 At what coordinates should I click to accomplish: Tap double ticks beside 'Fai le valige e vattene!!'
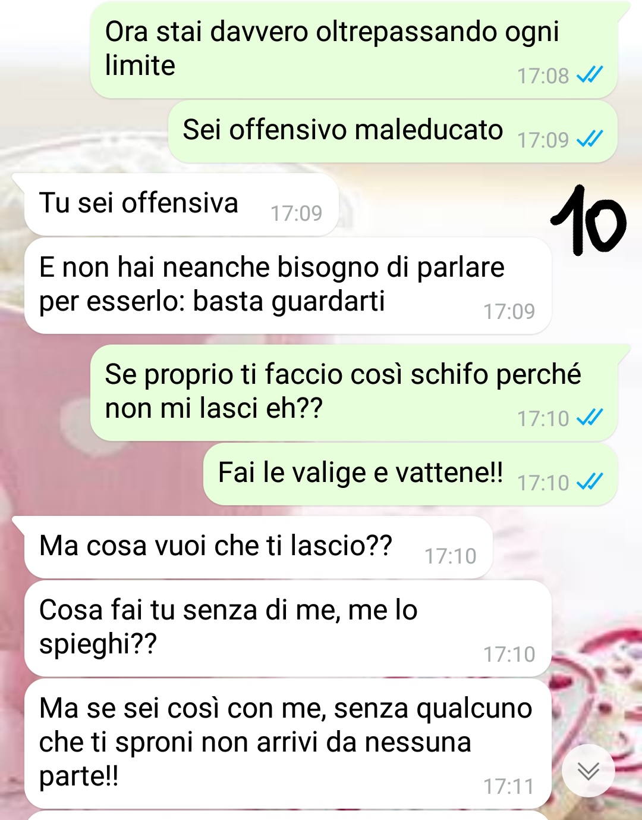[x=590, y=482]
